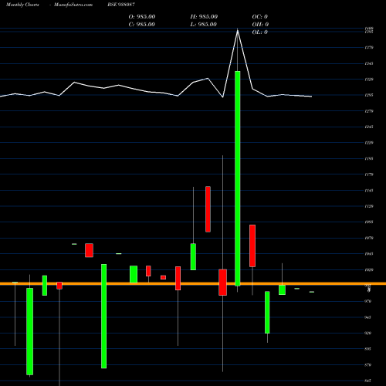Click the 'OC: 0' readout
Image resolution: width=386 pixels, height=386 pixels.
coord(260,16)
